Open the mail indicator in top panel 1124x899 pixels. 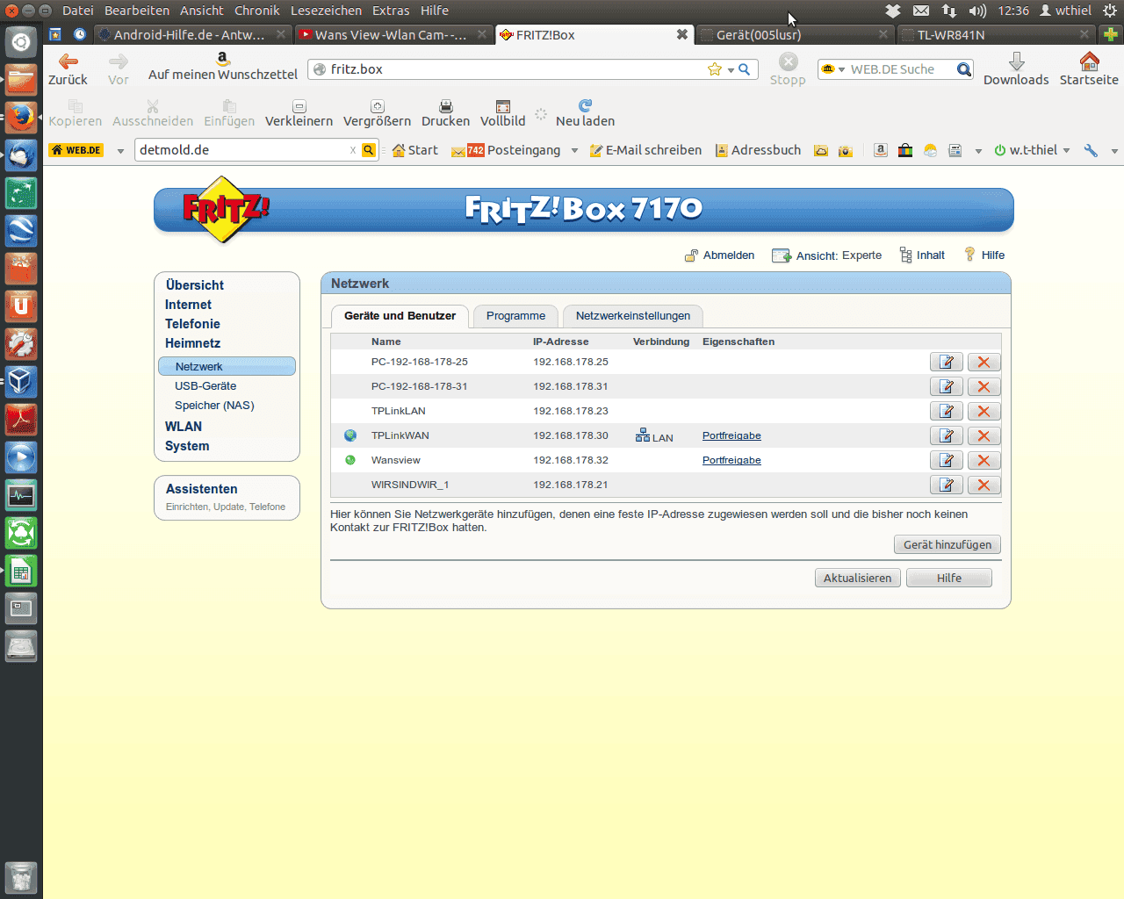click(x=920, y=11)
